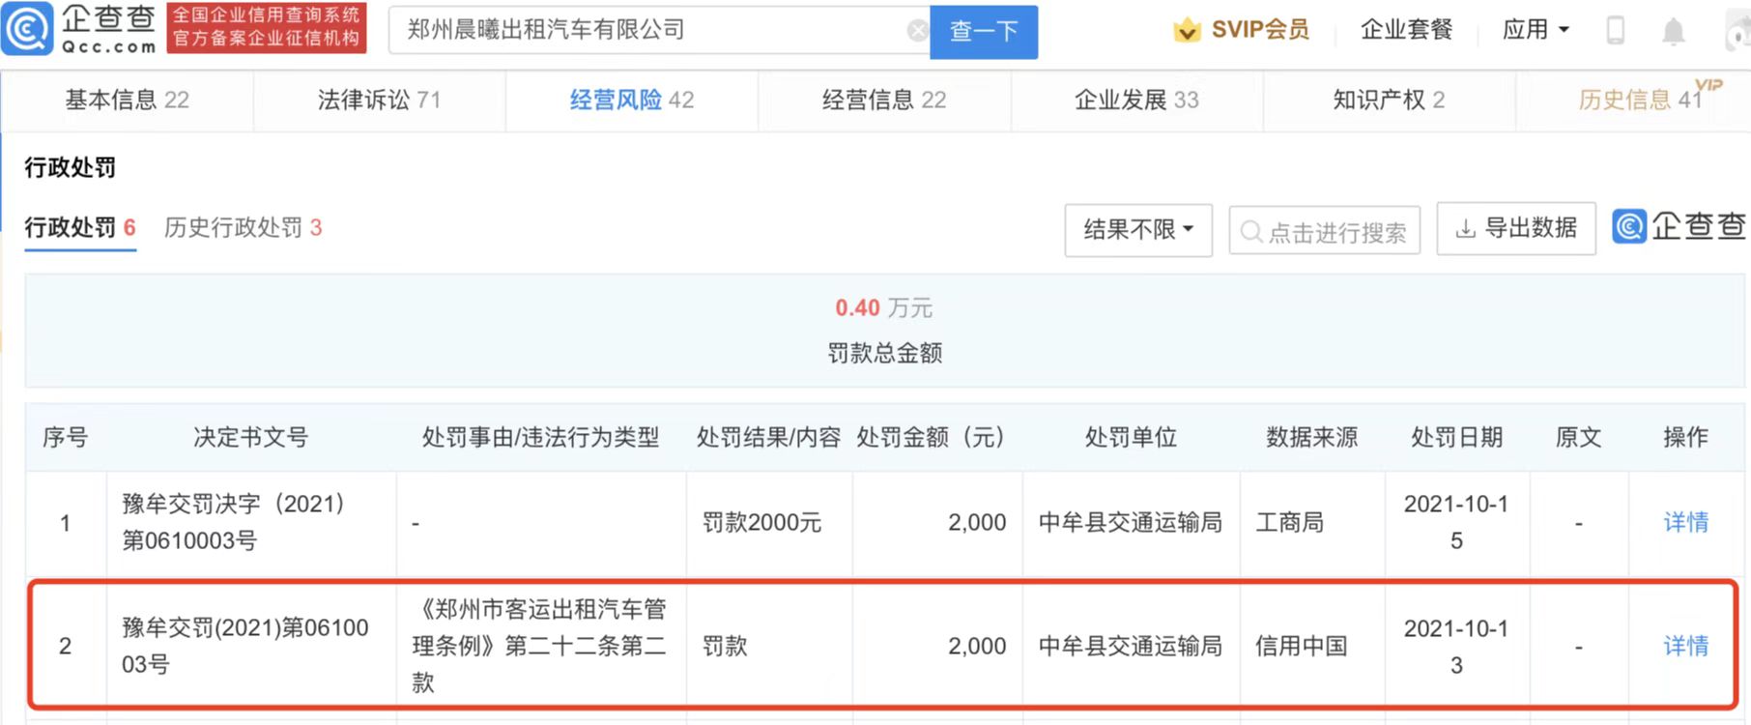Clear the search box text
The height and width of the screenshot is (725, 1751).
917,31
